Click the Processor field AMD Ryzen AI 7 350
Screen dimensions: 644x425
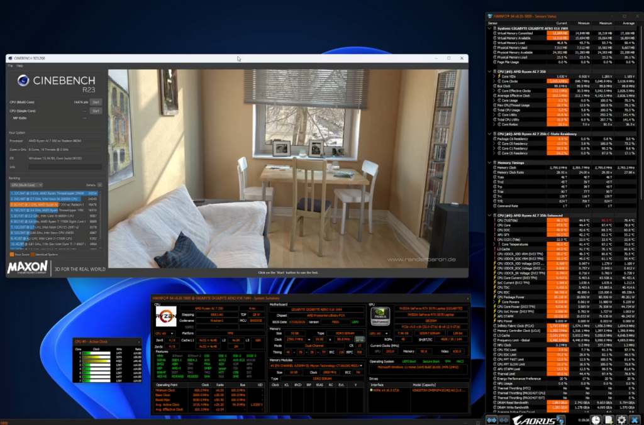(x=65, y=141)
